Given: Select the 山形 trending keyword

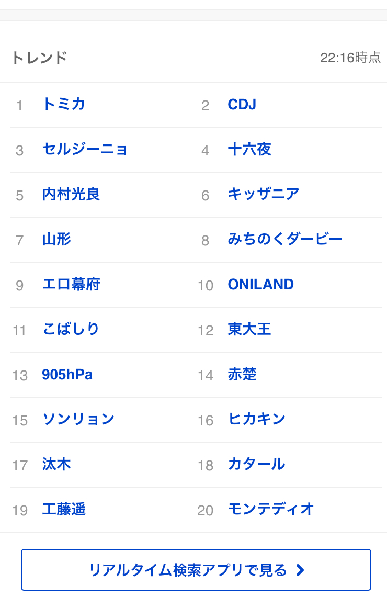Looking at the screenshot, I should click(56, 239).
